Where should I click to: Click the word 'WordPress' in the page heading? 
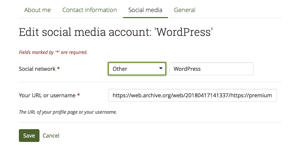coord(185,33)
